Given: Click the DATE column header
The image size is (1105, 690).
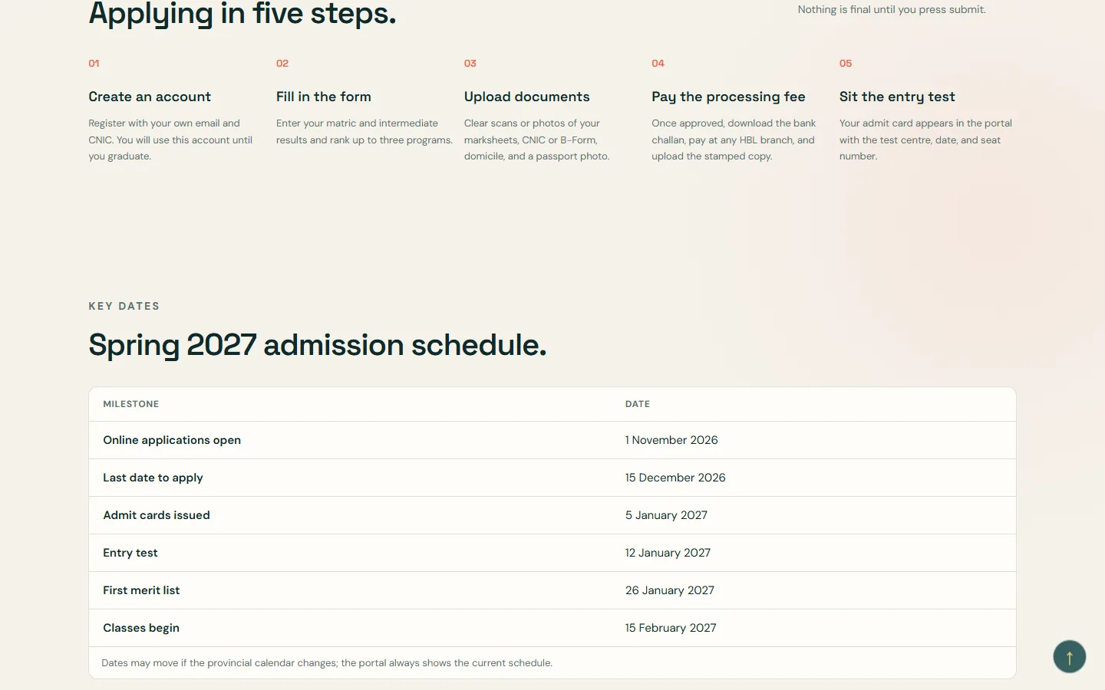Looking at the screenshot, I should 638,404.
